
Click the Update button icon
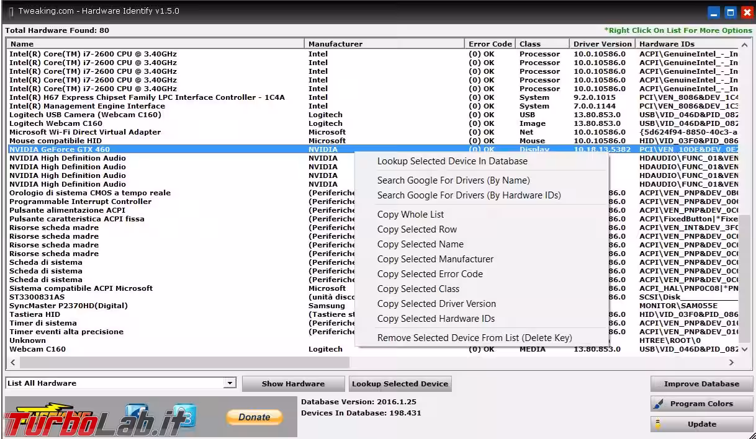coord(658,424)
